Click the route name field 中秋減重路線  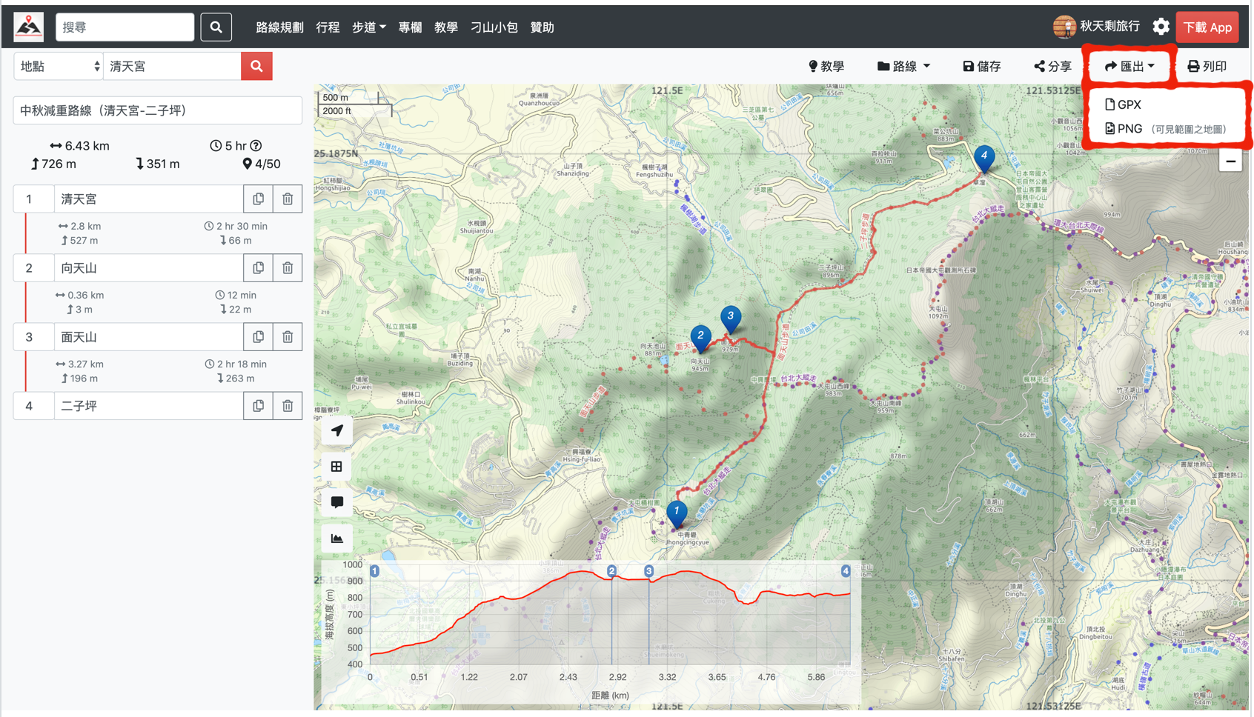(157, 110)
